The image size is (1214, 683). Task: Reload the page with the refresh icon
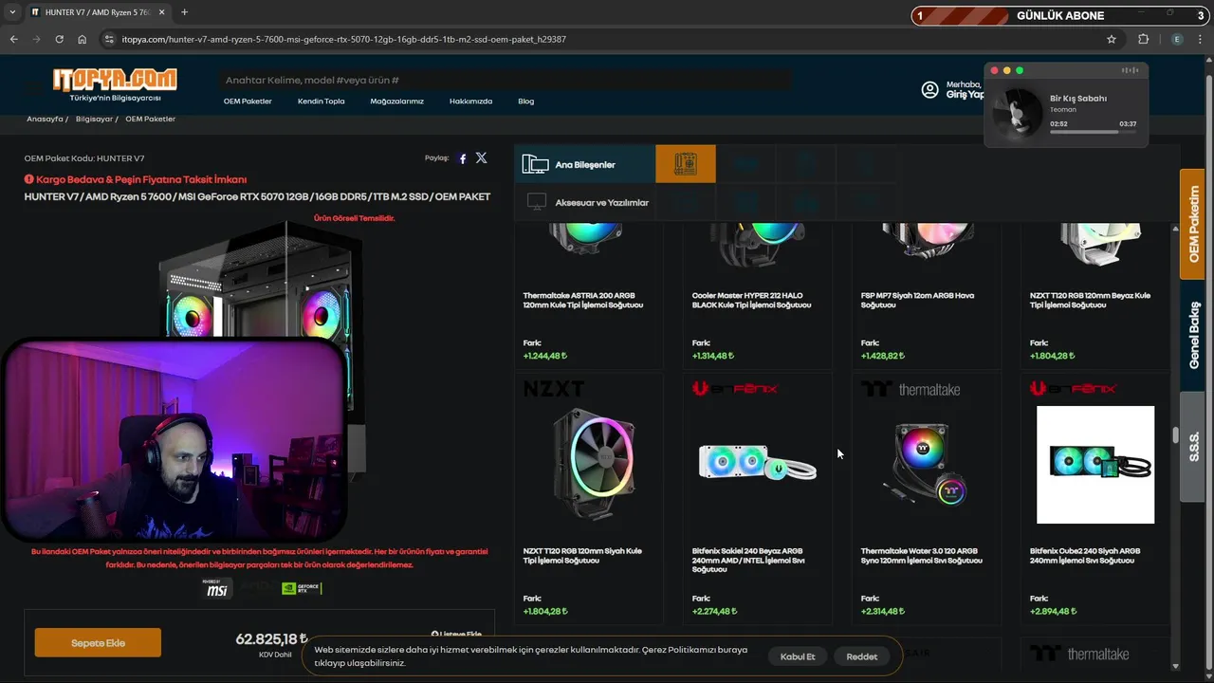point(59,39)
